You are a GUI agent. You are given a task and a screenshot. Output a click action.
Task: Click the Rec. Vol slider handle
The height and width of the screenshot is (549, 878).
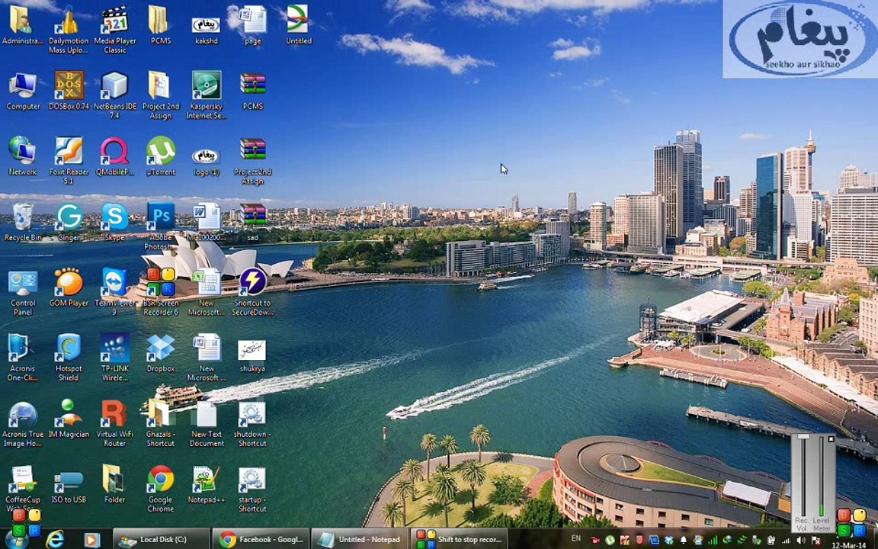coord(803,436)
